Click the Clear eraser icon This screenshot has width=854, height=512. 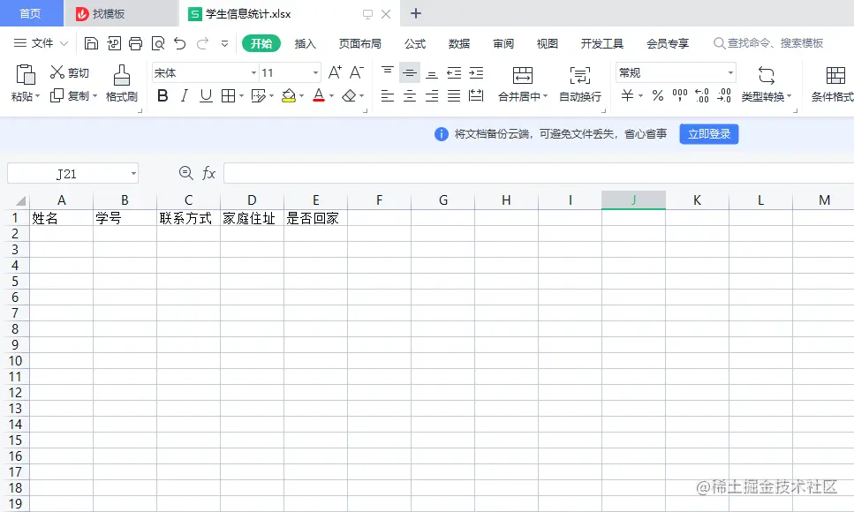click(x=349, y=96)
